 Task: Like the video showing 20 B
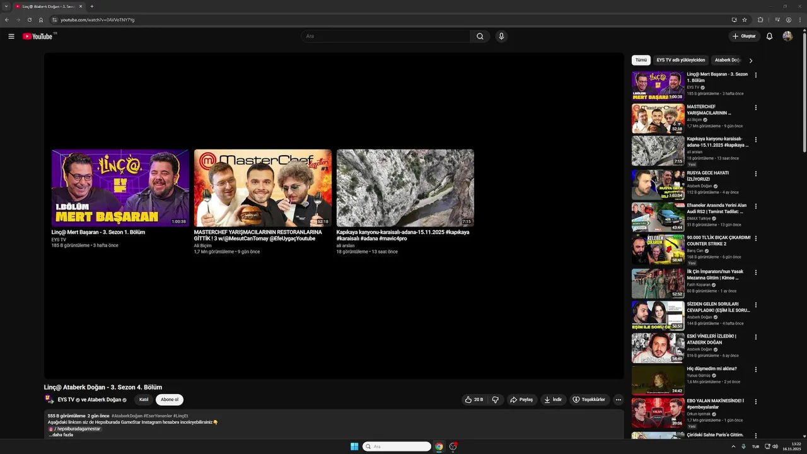[x=474, y=400]
